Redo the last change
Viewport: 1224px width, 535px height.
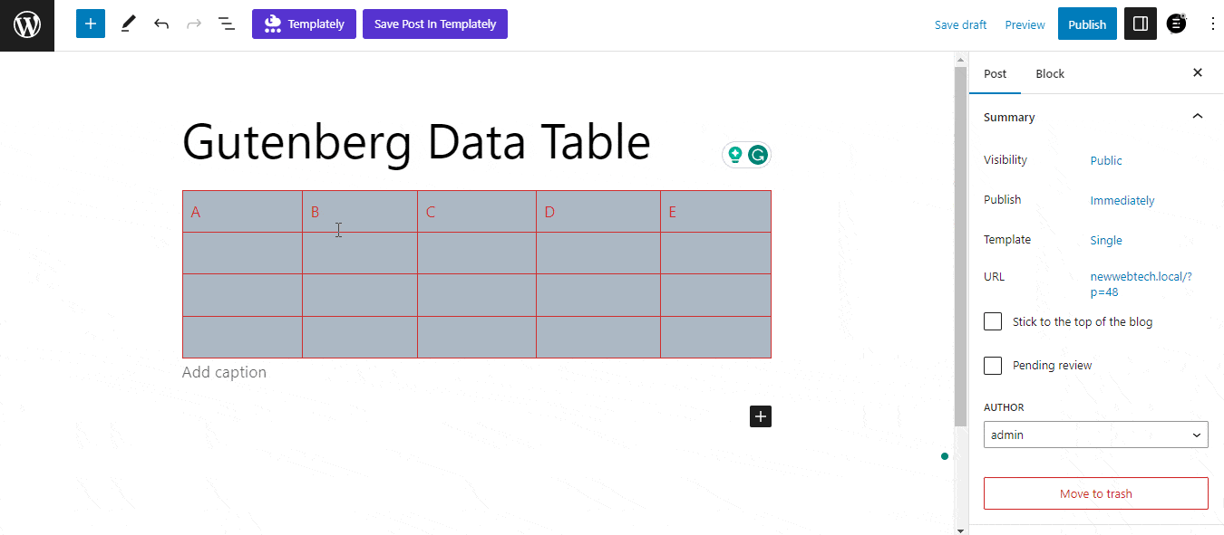[x=193, y=24]
